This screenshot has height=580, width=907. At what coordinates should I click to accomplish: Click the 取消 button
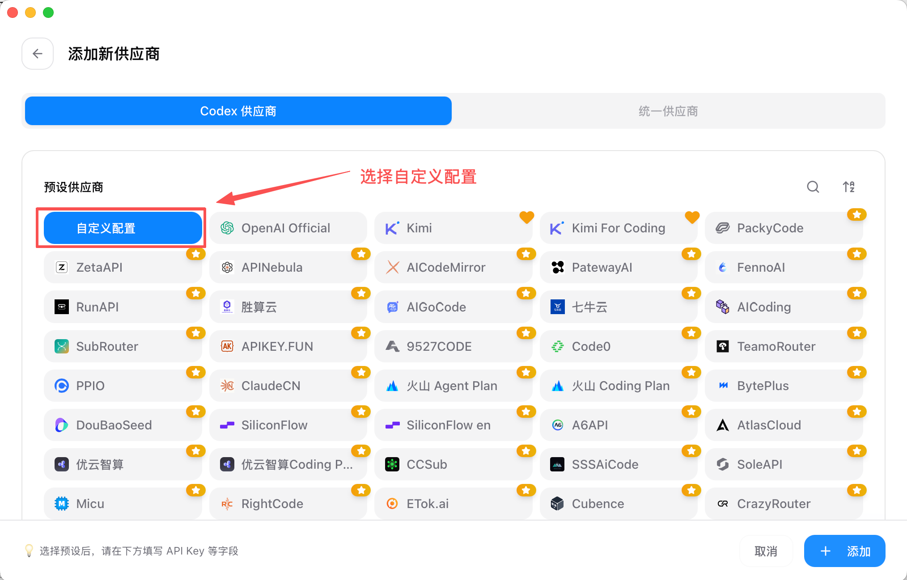click(766, 551)
